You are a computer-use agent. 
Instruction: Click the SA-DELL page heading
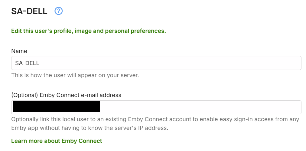pyautogui.click(x=29, y=11)
